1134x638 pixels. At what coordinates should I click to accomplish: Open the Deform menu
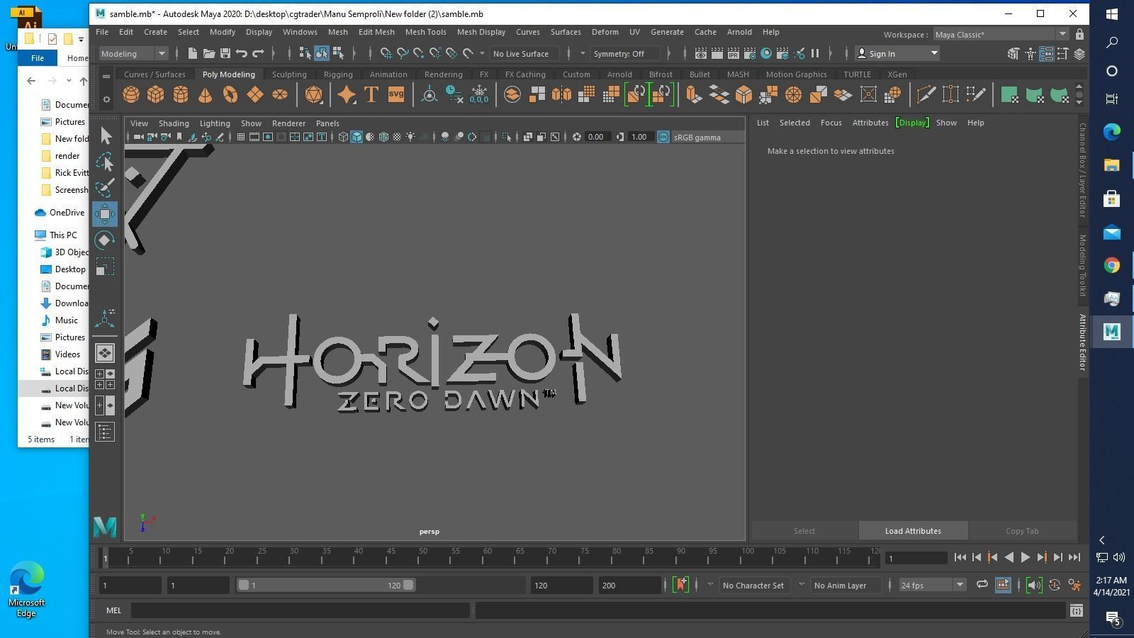pyautogui.click(x=605, y=32)
